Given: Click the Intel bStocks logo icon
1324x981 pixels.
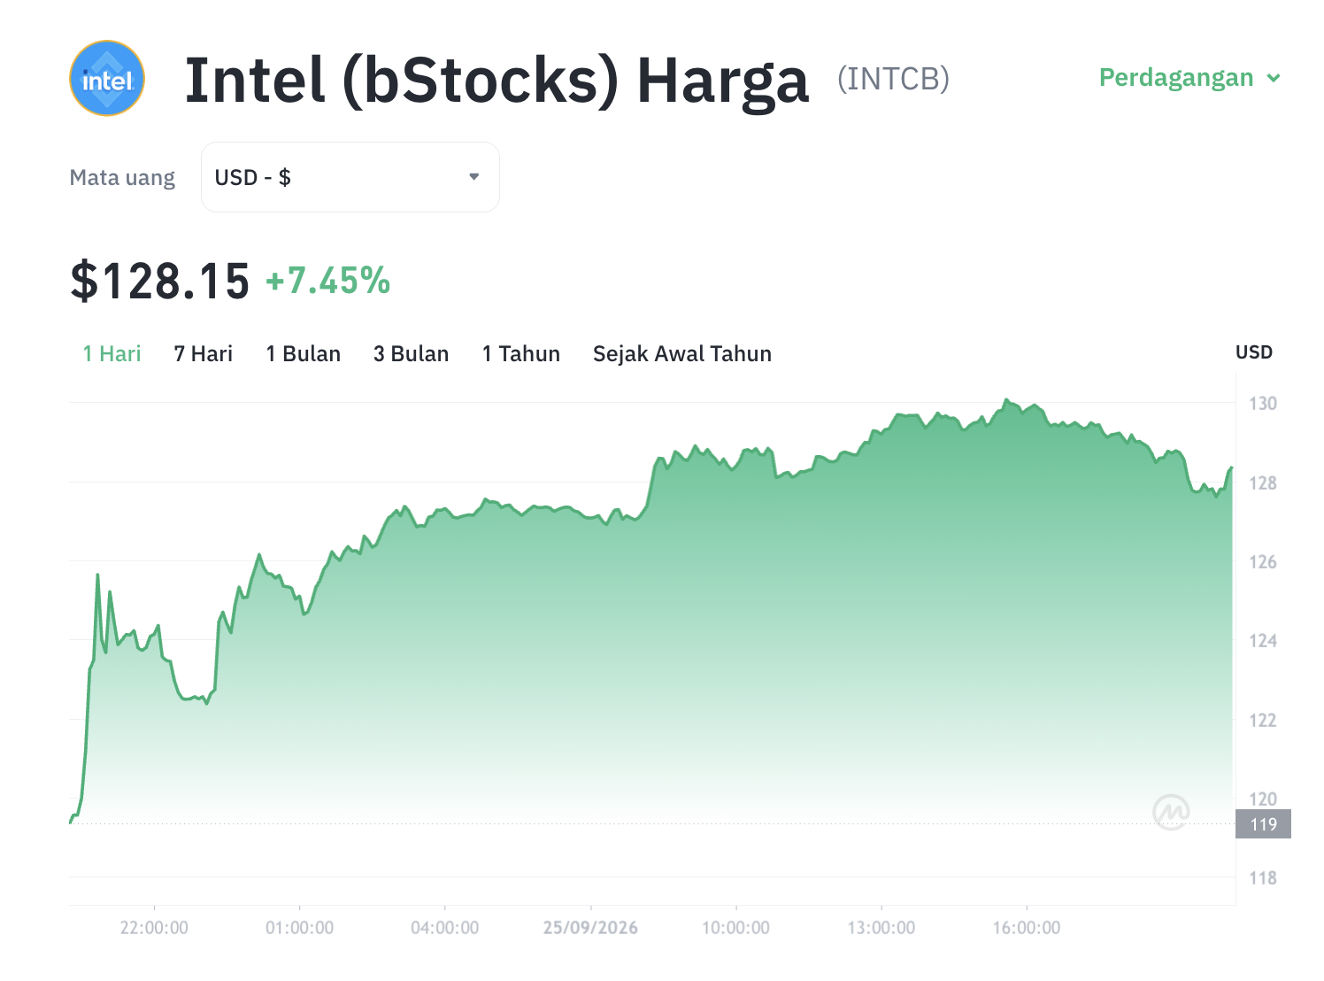Looking at the screenshot, I should (107, 79).
